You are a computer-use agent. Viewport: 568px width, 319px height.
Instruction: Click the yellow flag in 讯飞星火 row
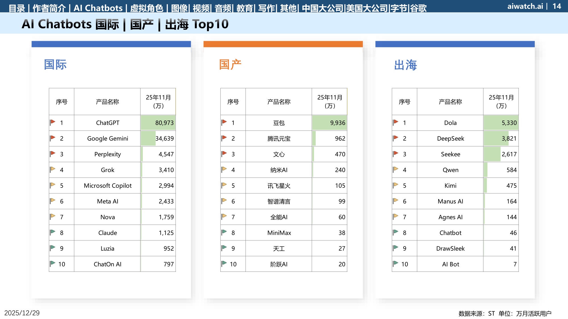coord(224,185)
